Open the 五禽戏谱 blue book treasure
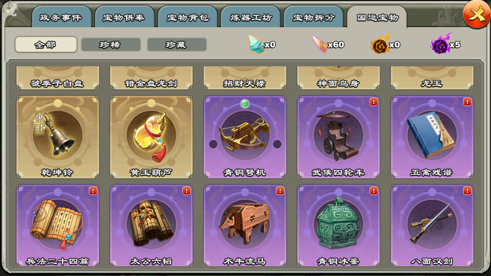Viewport: 491px width, 276px height. click(x=432, y=137)
